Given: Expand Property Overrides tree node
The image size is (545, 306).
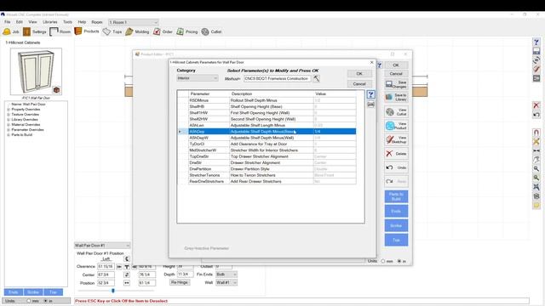Looking at the screenshot, I should coord(9,110).
